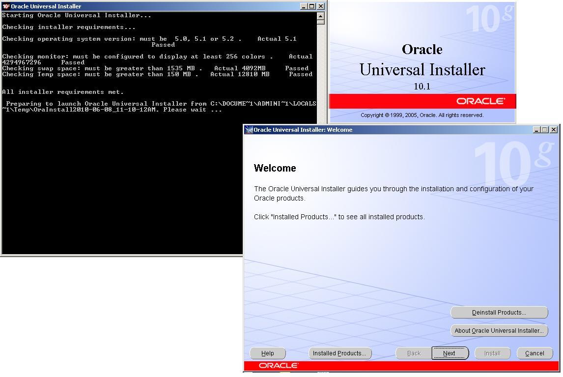The width and height of the screenshot is (563, 377).
Task: Click the console scrollbar thumb
Action: pyautogui.click(x=321, y=22)
